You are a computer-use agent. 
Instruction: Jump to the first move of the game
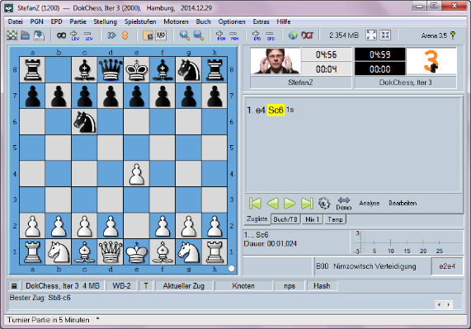click(x=256, y=203)
